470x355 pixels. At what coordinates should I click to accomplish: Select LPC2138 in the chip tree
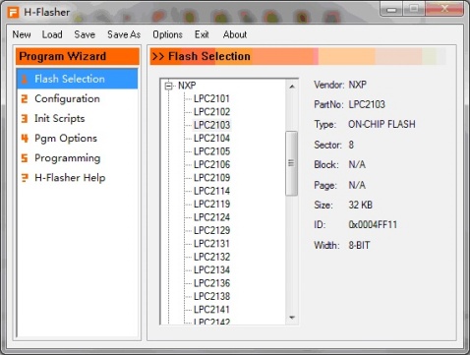pos(211,296)
